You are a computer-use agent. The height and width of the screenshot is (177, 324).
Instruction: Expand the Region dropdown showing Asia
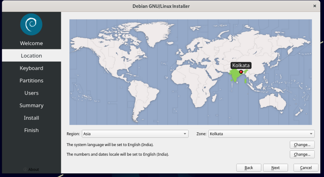135,134
